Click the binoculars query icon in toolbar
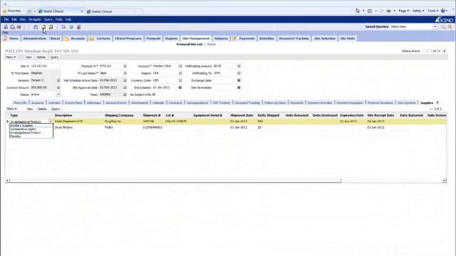The height and width of the screenshot is (256, 456). 36,27
